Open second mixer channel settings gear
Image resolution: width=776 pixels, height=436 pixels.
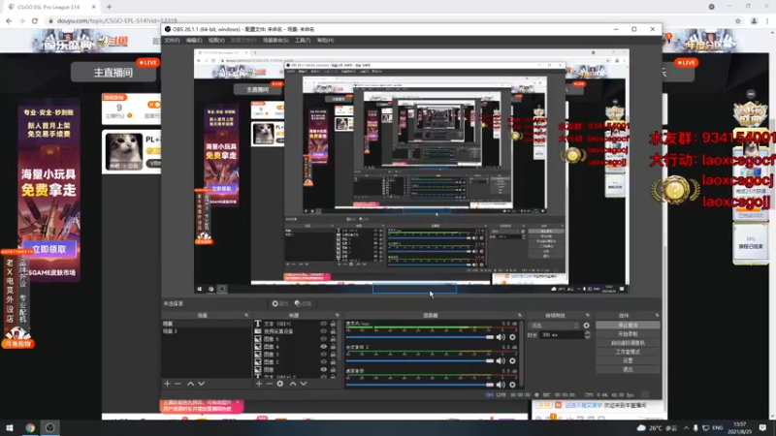513,360
